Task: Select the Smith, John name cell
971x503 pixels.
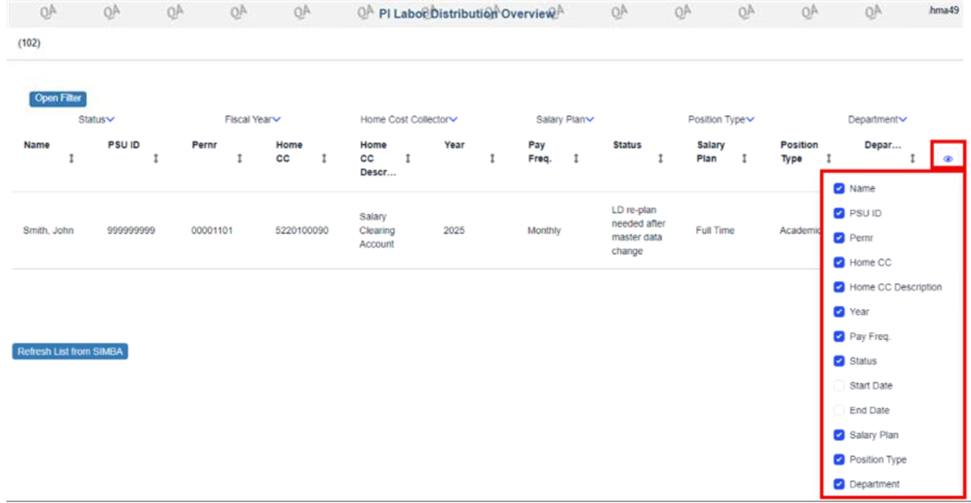Action: 48,230
